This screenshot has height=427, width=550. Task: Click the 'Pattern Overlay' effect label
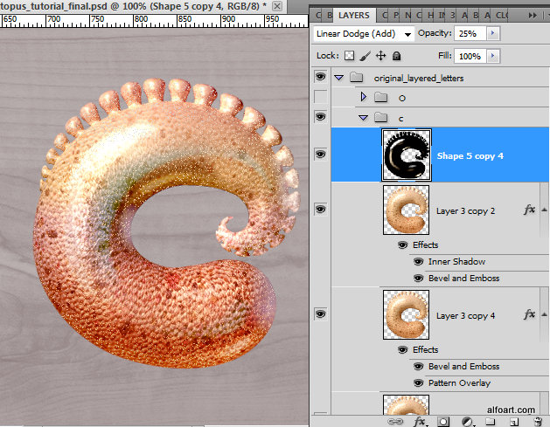point(459,382)
